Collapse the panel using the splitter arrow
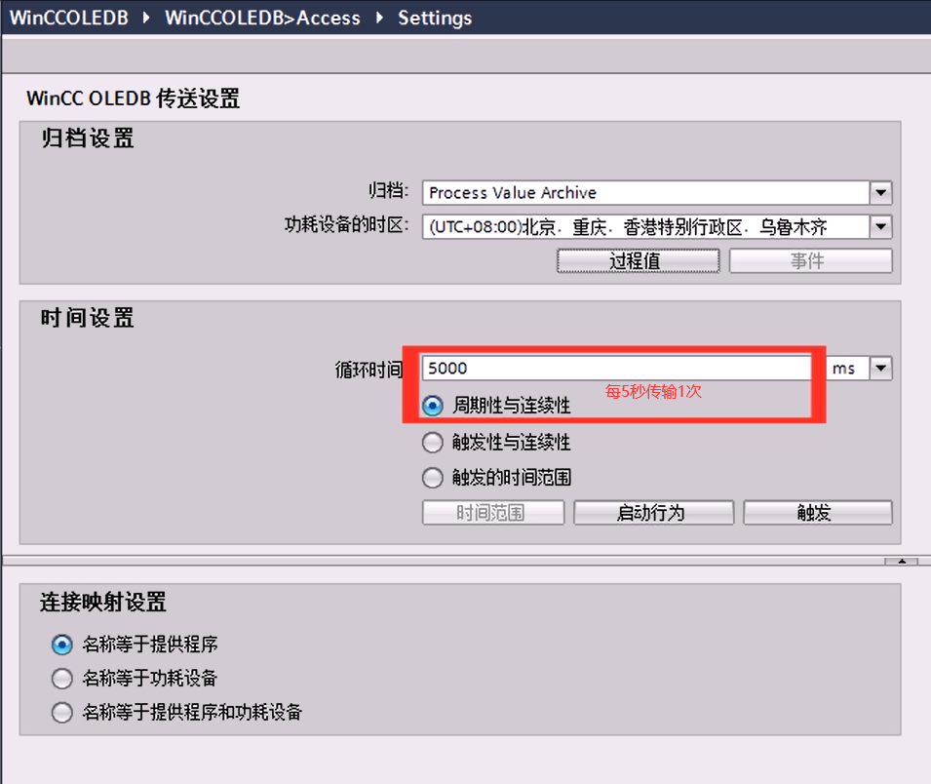931x784 pixels. tap(902, 561)
